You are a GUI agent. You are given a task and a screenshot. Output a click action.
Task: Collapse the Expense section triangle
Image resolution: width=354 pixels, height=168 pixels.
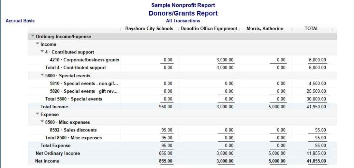pos(38,114)
